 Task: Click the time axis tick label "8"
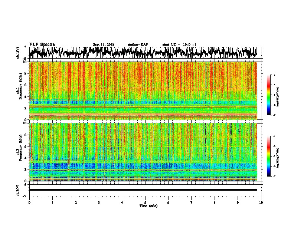[x=215, y=203]
